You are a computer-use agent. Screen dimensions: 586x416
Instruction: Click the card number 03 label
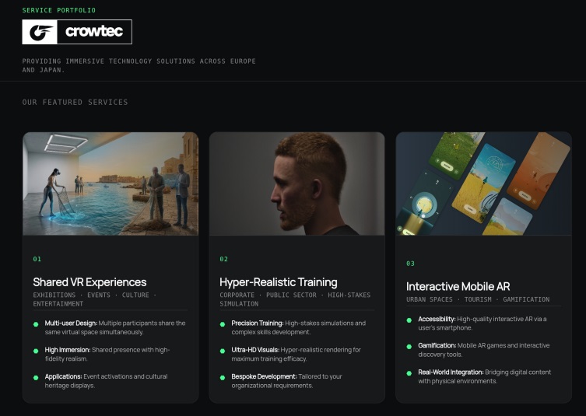(x=411, y=264)
